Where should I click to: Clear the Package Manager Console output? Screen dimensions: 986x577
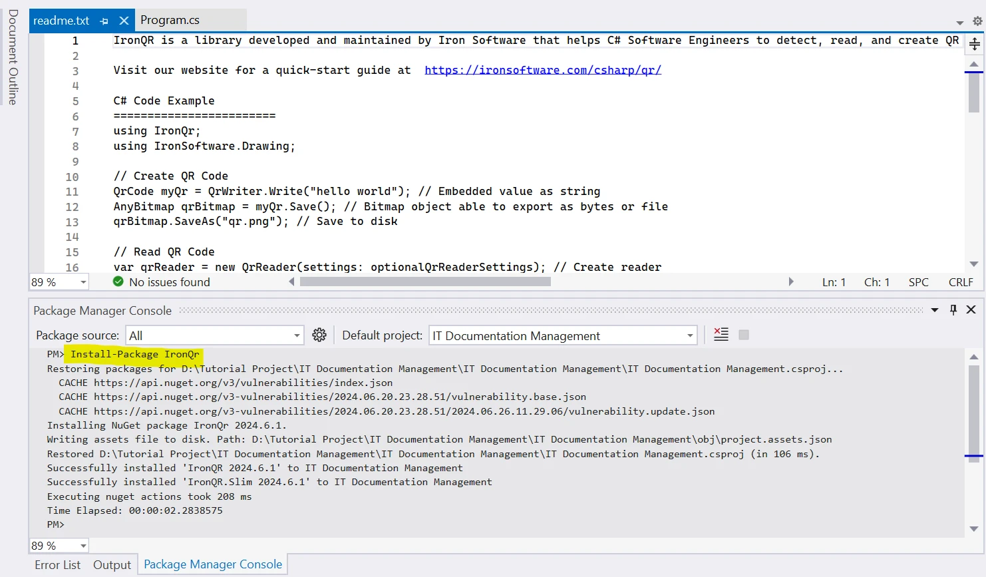coord(721,335)
